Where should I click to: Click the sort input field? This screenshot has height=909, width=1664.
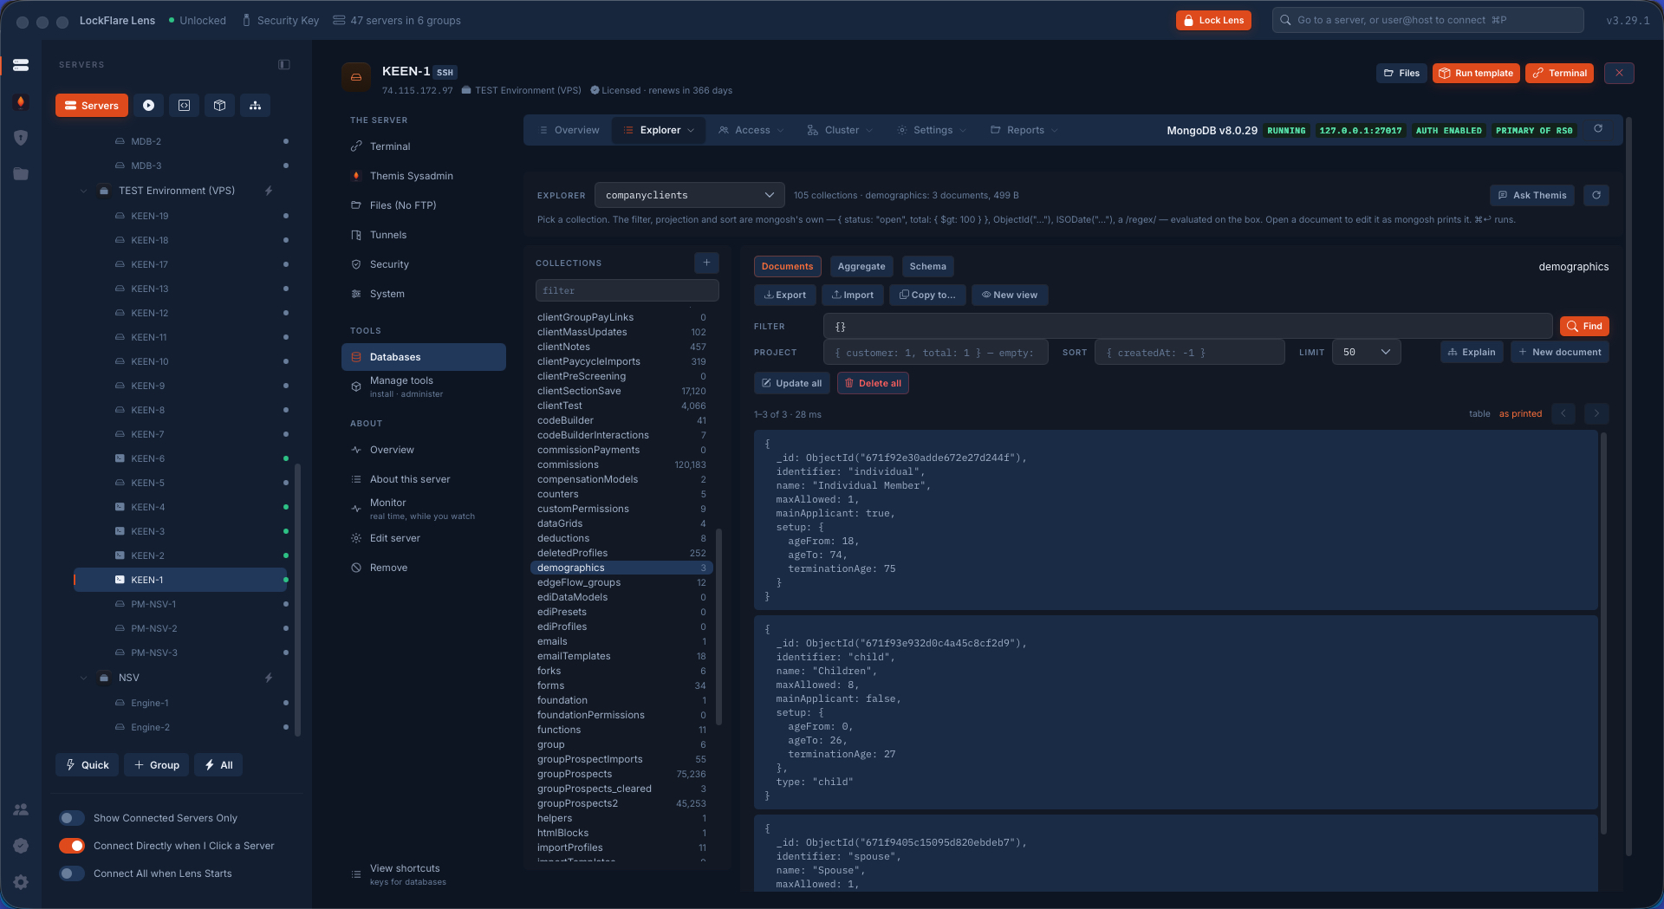pos(1189,352)
